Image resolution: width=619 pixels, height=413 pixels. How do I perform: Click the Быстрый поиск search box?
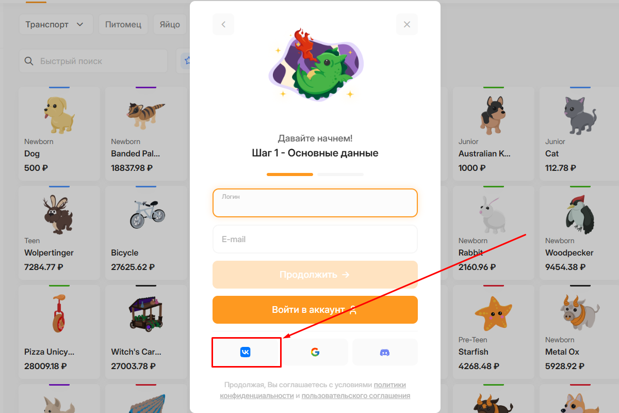(x=93, y=61)
